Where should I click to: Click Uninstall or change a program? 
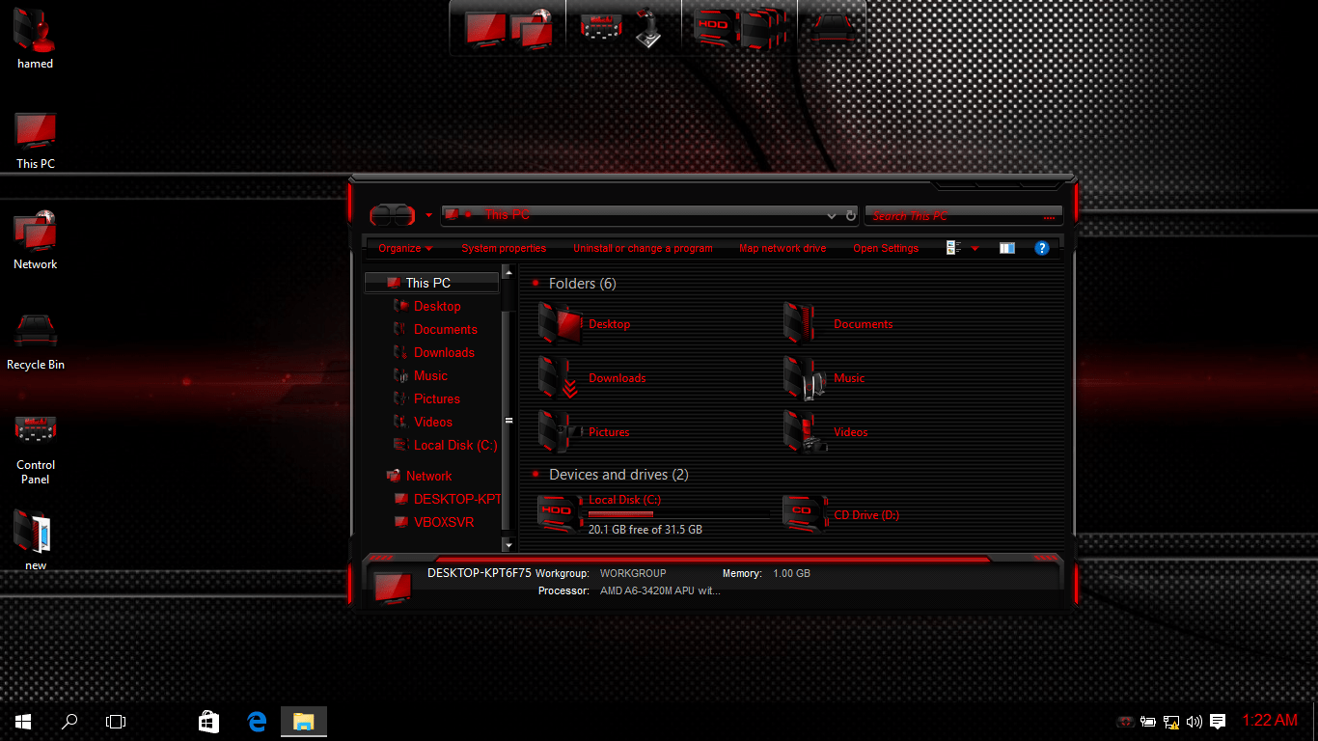point(644,248)
